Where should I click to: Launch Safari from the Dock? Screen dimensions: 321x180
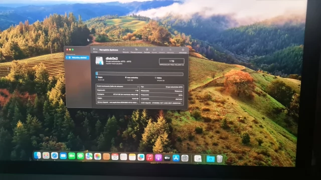(55, 156)
